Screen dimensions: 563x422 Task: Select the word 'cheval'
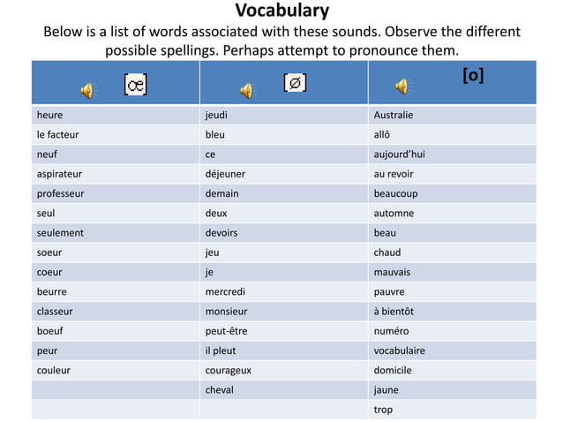[219, 390]
